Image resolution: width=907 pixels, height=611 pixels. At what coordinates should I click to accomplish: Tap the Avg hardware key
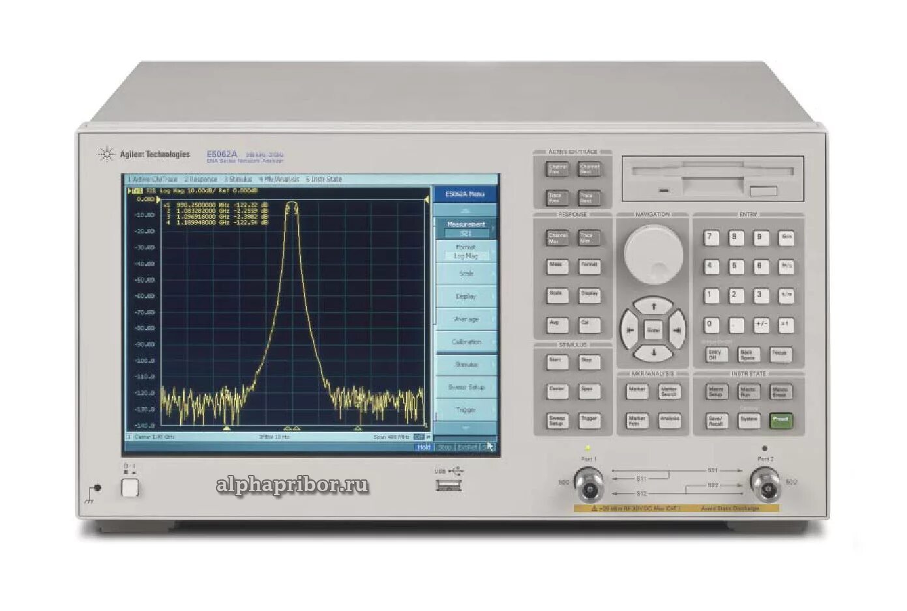(557, 324)
